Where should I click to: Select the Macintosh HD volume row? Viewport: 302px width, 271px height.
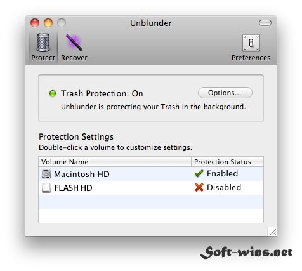(151, 174)
